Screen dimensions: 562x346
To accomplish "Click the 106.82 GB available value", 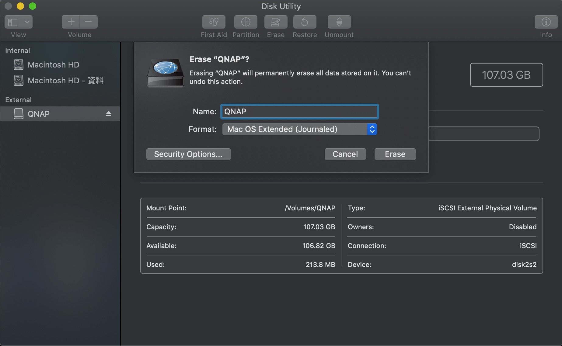I will point(319,246).
